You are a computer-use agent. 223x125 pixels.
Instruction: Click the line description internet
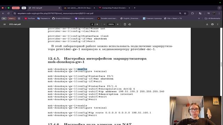point(90,94)
